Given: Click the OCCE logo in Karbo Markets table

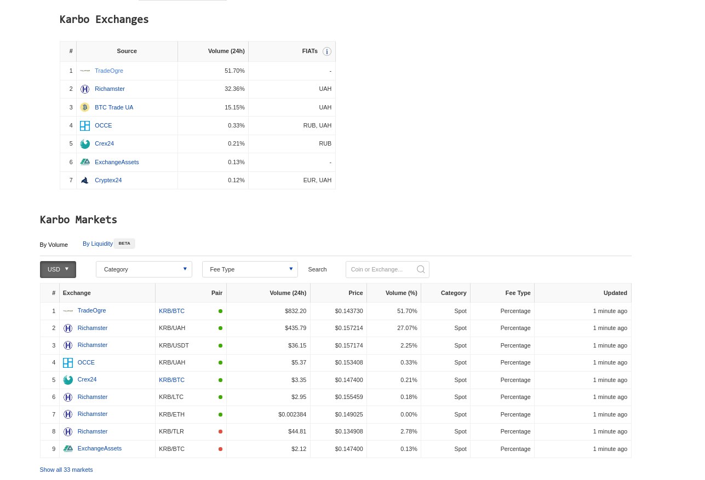Looking at the screenshot, I should [x=68, y=363].
